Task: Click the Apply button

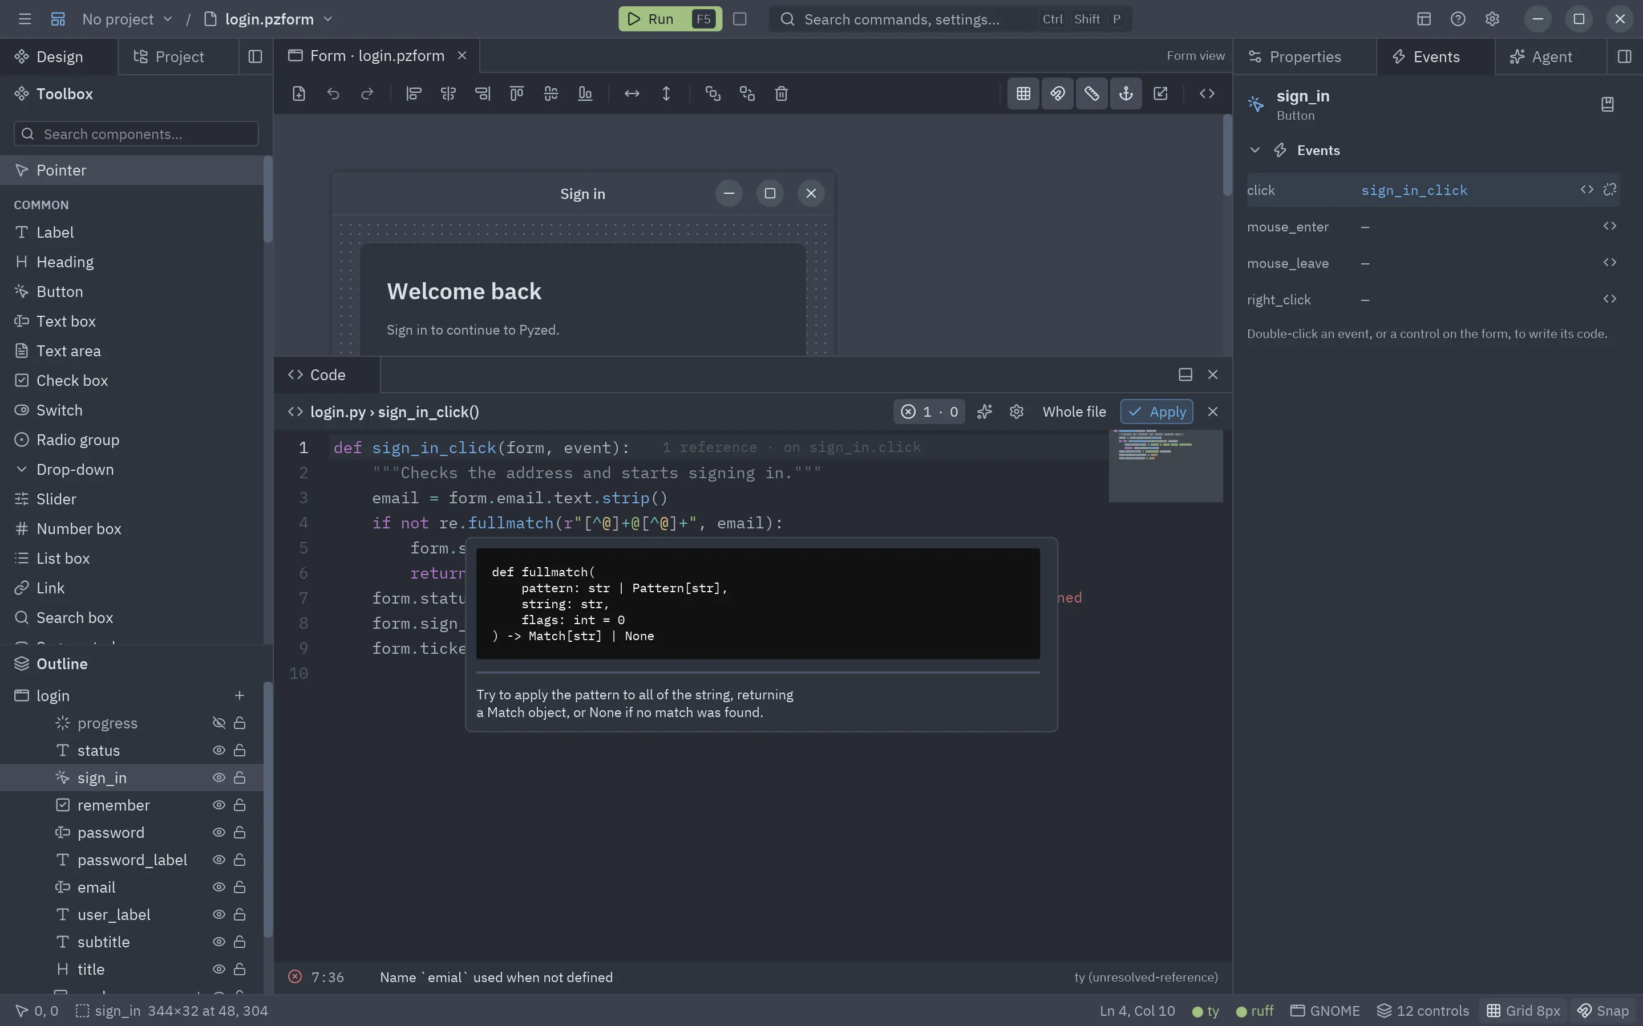Action: [1156, 412]
